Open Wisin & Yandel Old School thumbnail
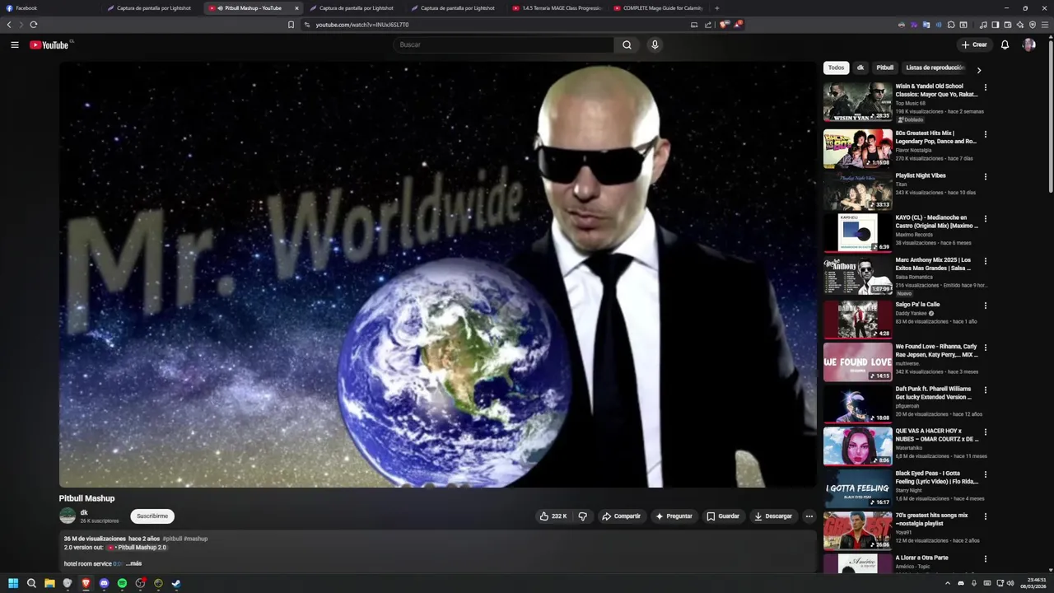 858,102
